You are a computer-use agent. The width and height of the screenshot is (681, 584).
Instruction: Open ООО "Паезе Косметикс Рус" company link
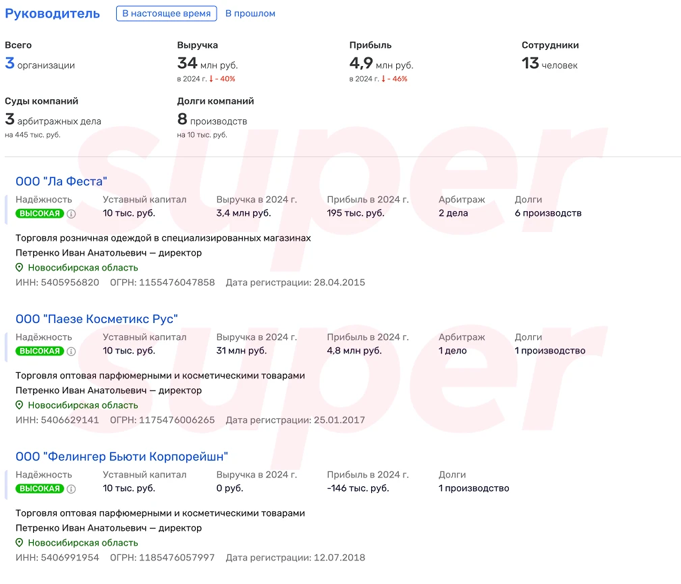97,319
